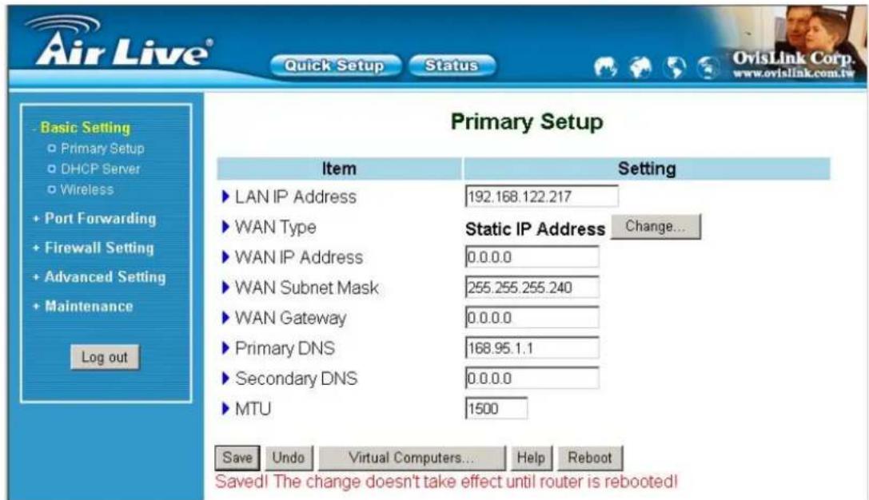Image resolution: width=869 pixels, height=500 pixels.
Task: Click the Secondary DNS field
Action: pos(532,378)
